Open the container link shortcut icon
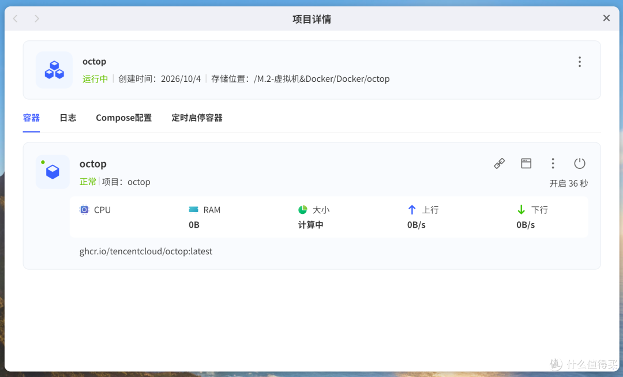This screenshot has height=377, width=623. click(x=500, y=164)
